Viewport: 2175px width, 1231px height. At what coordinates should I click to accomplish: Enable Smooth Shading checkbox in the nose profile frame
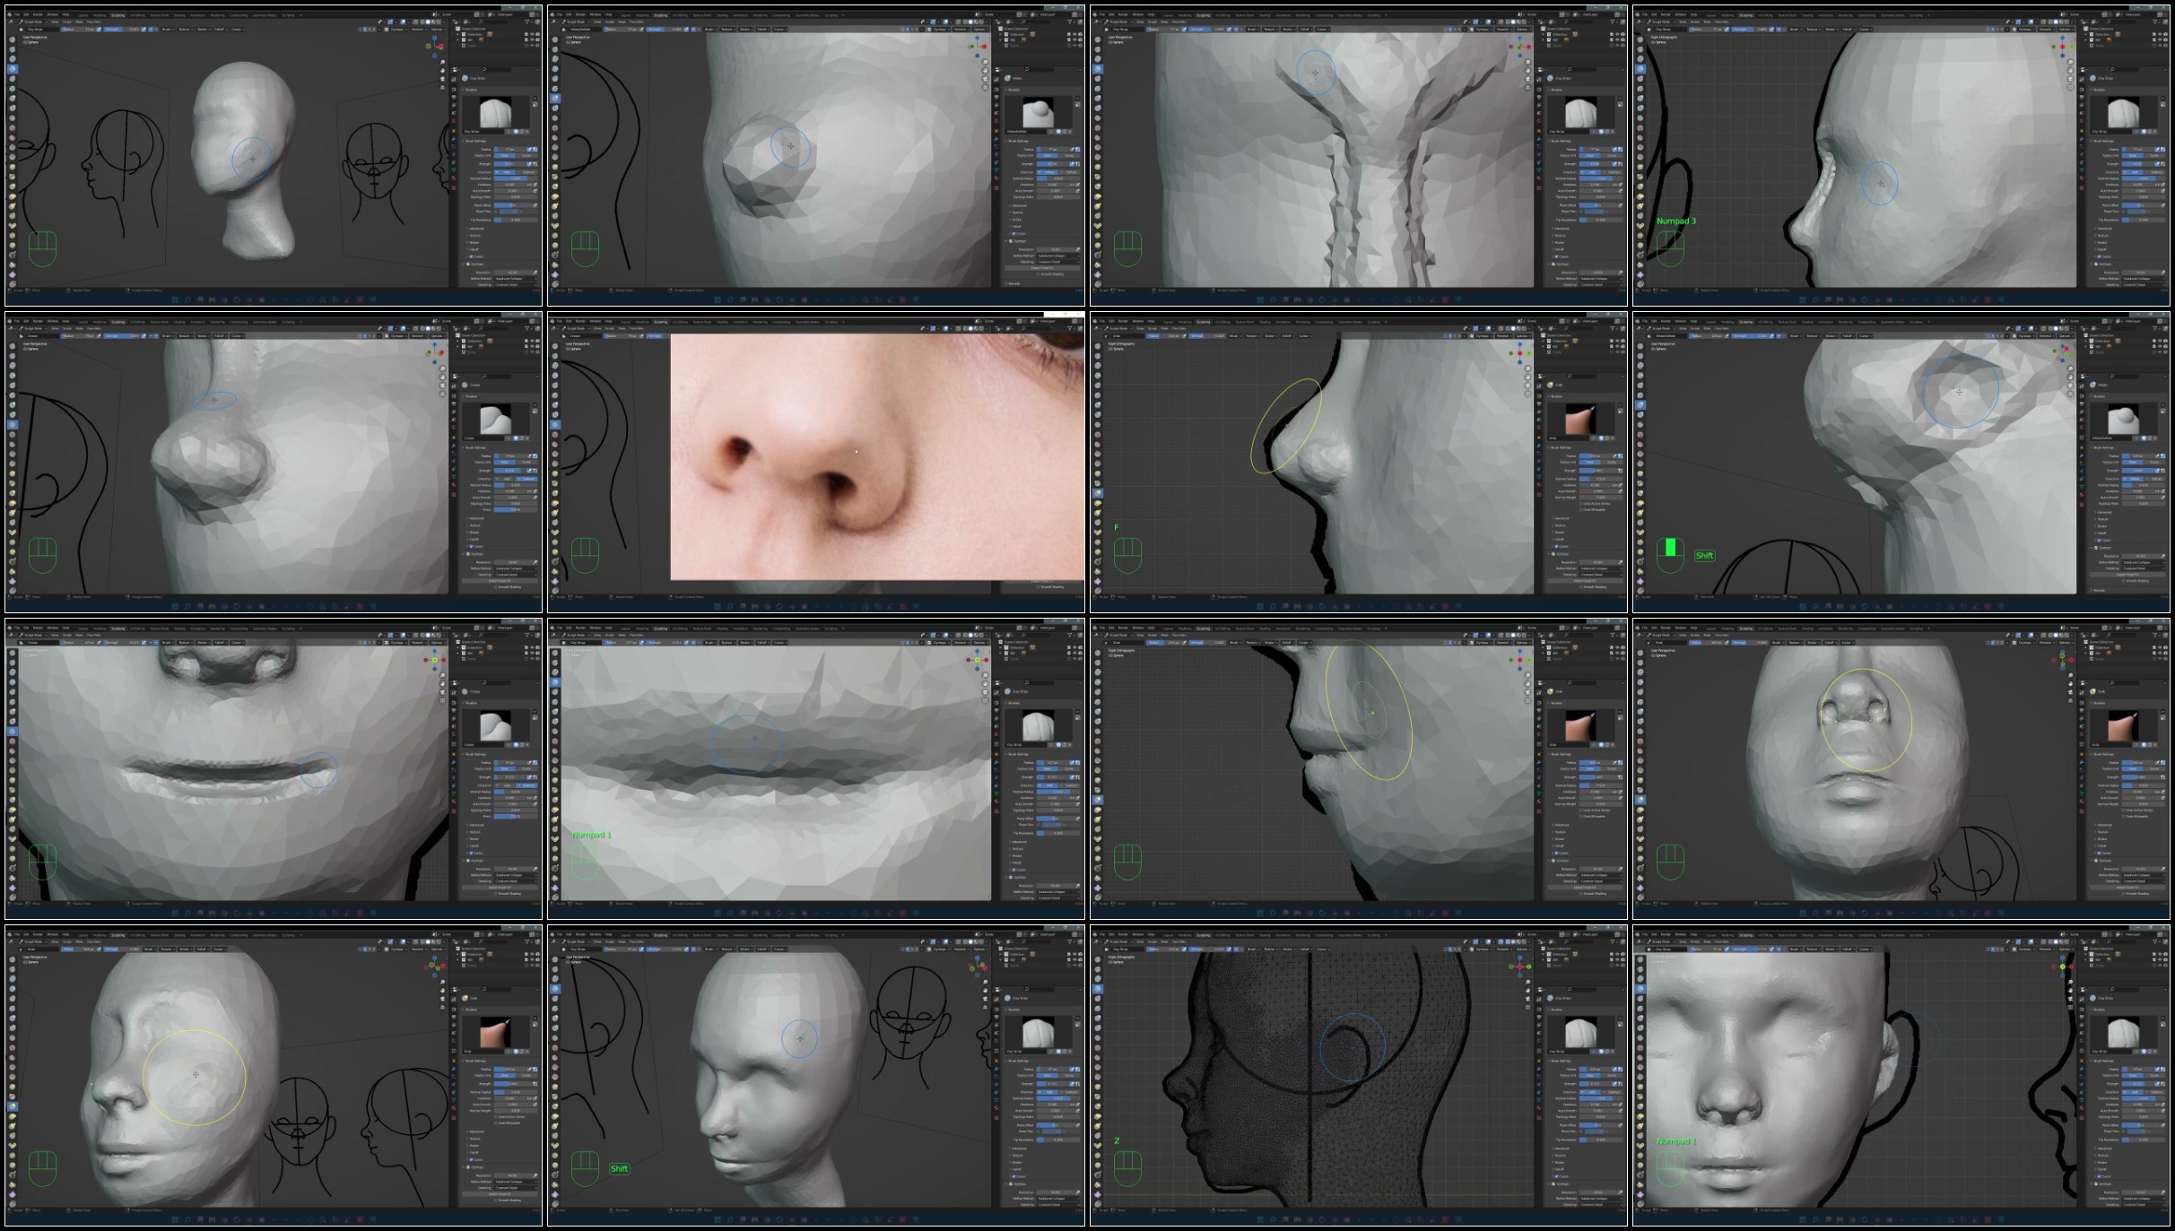[1580, 587]
